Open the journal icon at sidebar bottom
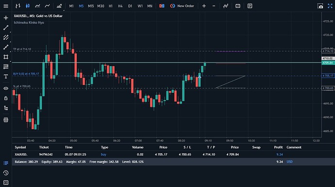 pyautogui.click(x=6, y=183)
